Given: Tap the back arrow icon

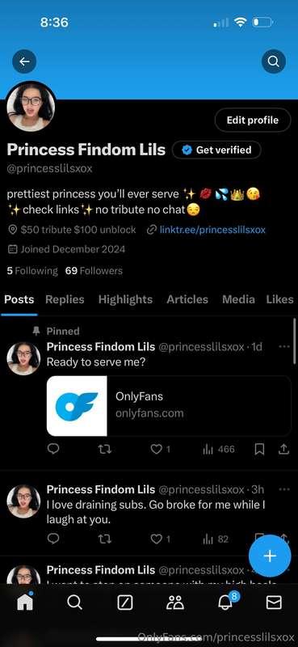Looking at the screenshot, I should click(24, 61).
